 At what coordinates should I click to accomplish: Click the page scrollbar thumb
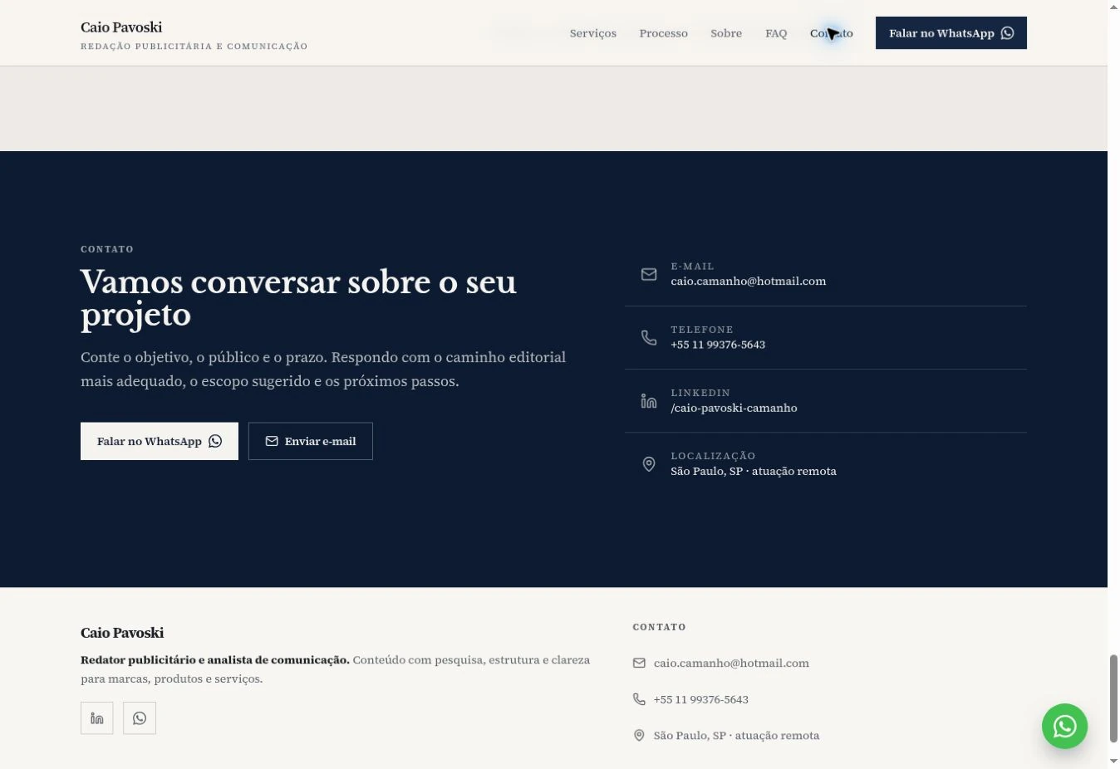[1113, 698]
